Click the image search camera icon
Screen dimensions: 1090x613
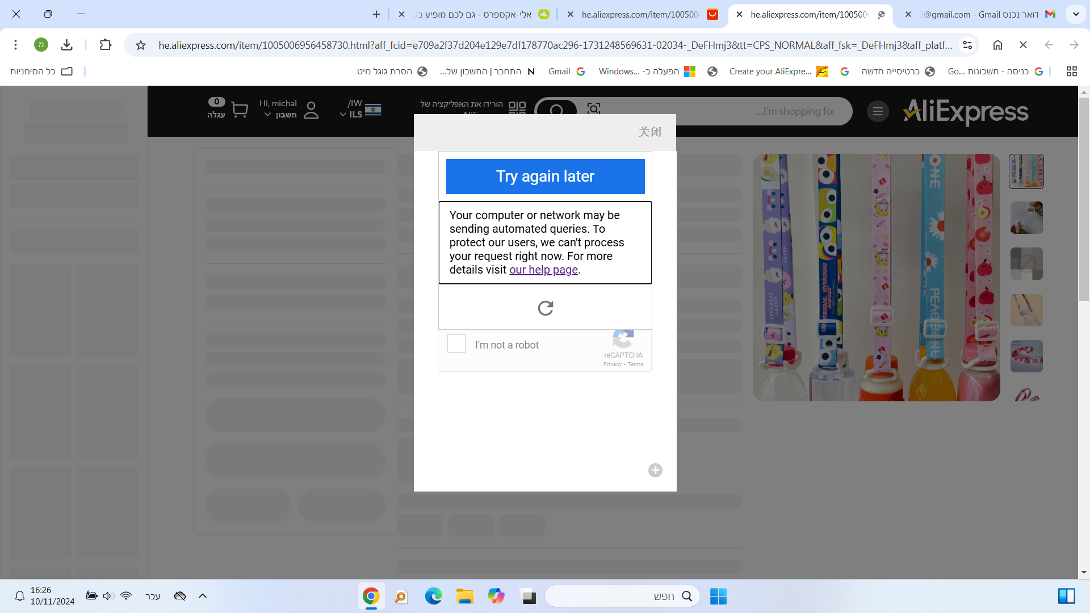(x=593, y=108)
